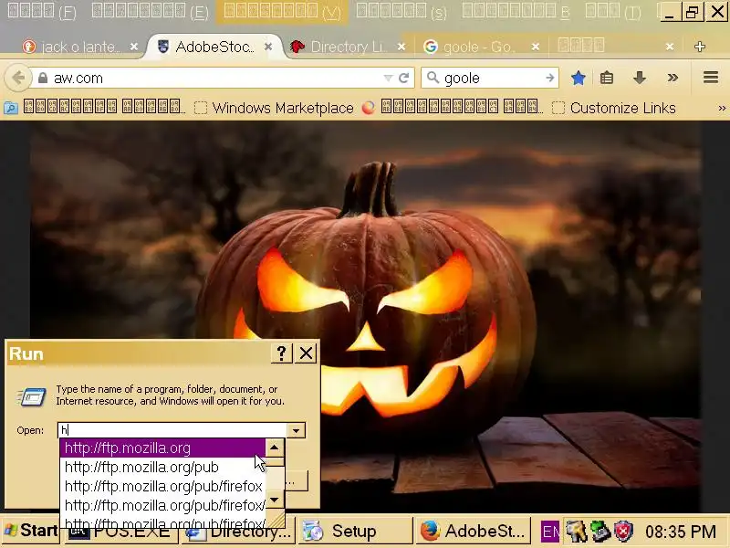Screen dimensions: 730x548
Task: Click the keys tray icon
Action: (576, 532)
